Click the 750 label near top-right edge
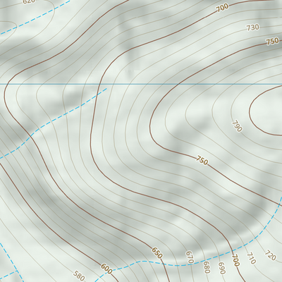 point(272,42)
